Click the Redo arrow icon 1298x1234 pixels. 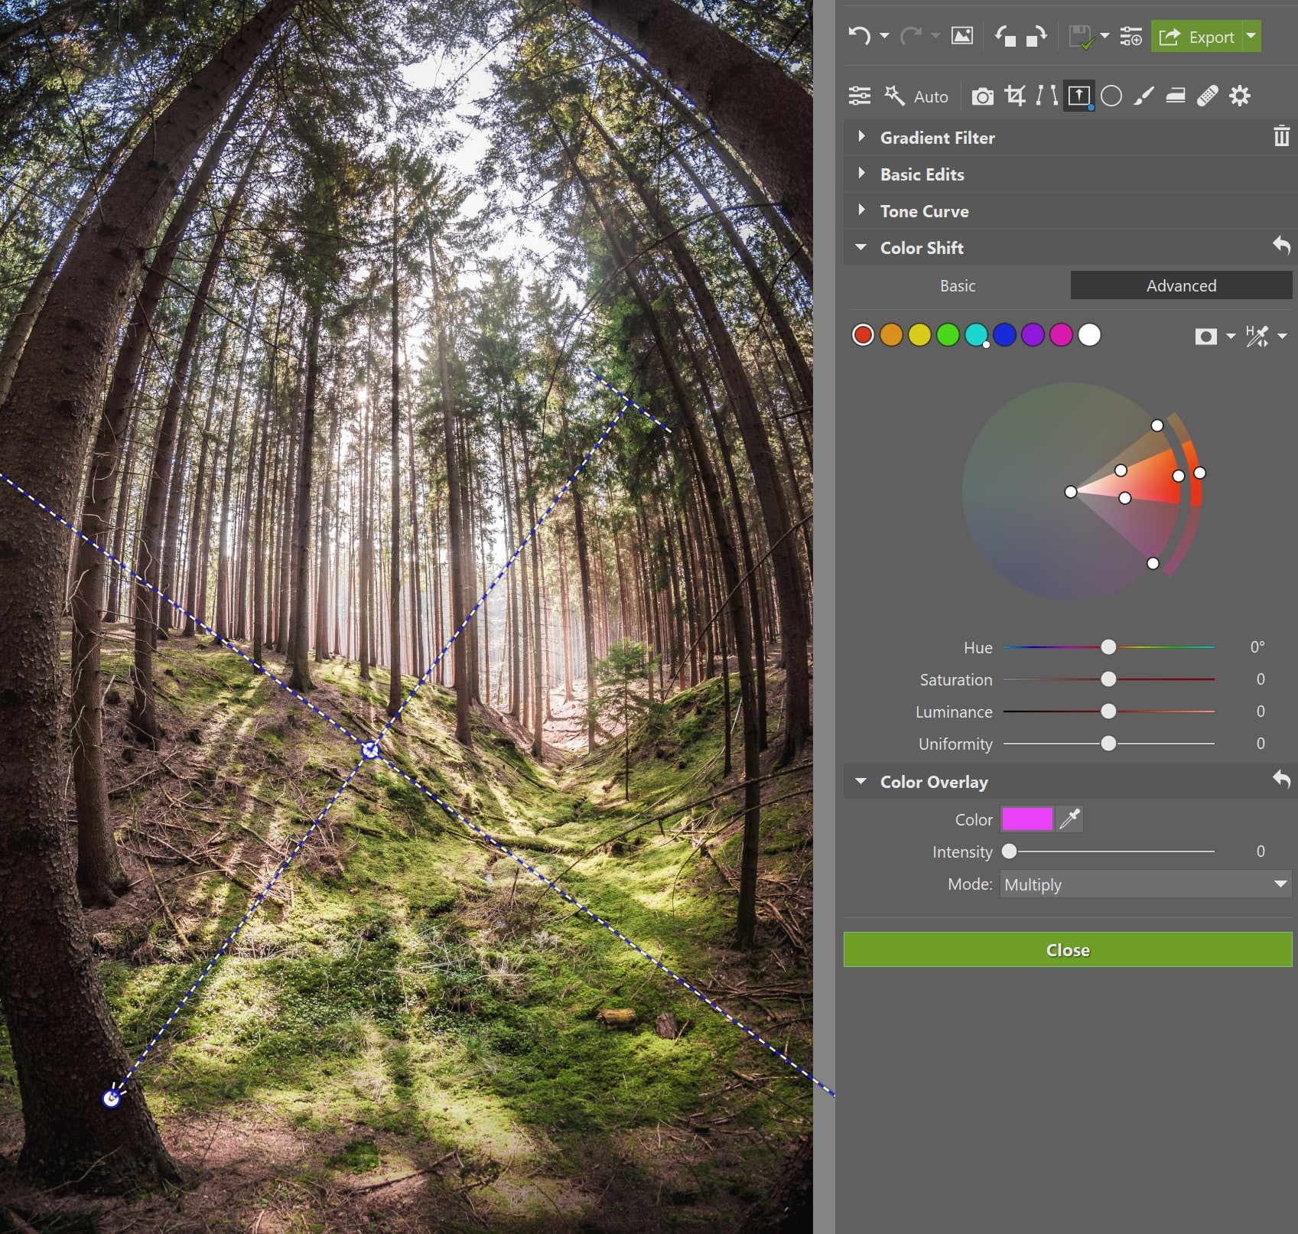[x=909, y=36]
